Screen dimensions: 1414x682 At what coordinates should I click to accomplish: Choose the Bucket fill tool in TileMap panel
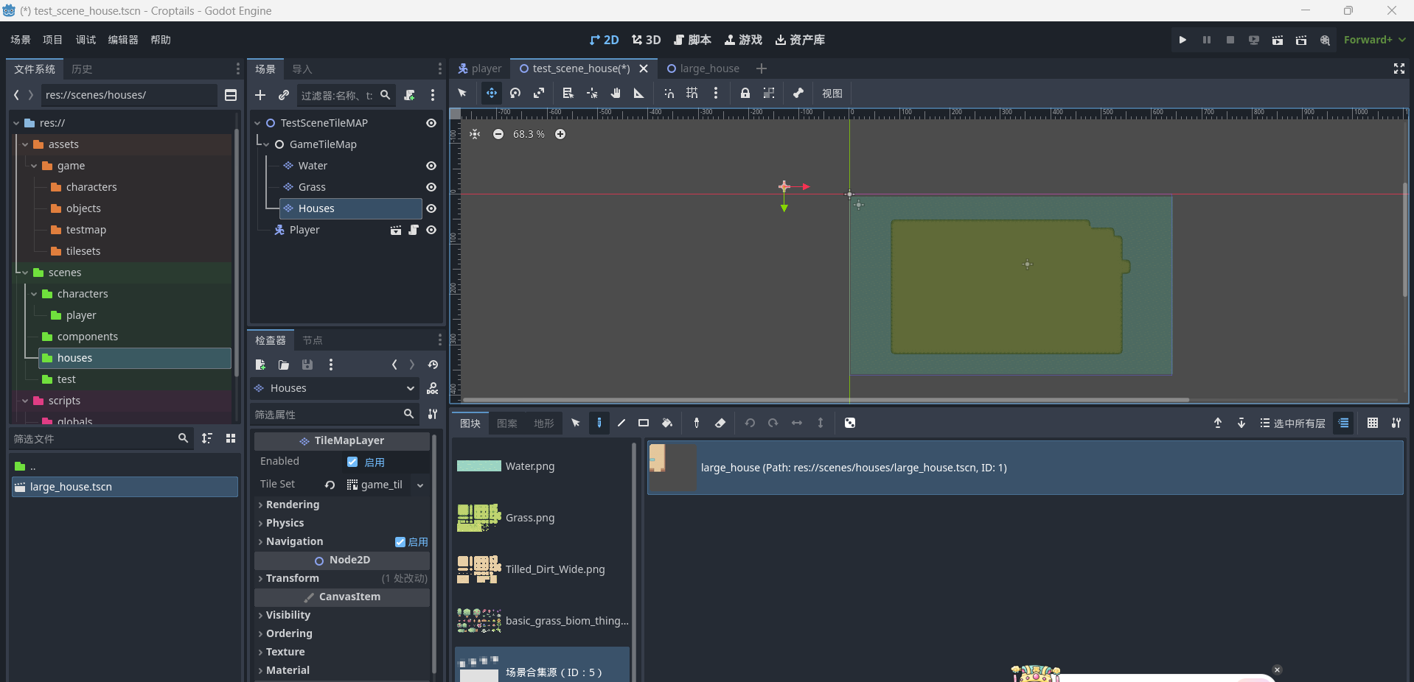(x=667, y=423)
